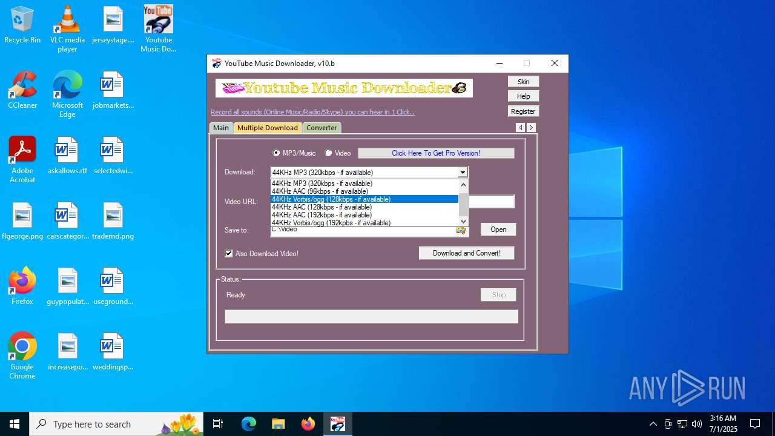Select the MP3/Music radio option
The width and height of the screenshot is (775, 436).
pos(294,153)
